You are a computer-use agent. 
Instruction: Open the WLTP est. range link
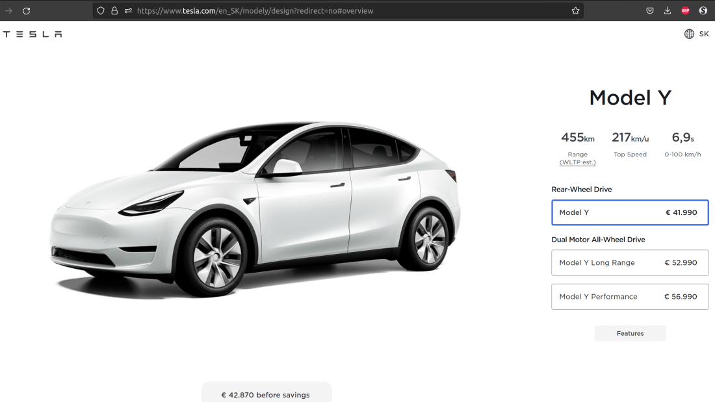click(578, 162)
